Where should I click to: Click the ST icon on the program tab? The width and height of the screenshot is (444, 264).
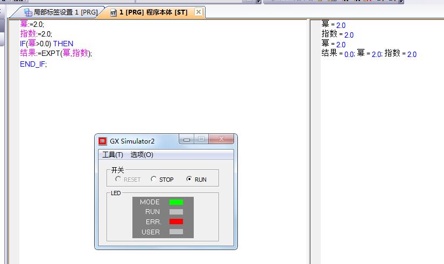point(114,12)
